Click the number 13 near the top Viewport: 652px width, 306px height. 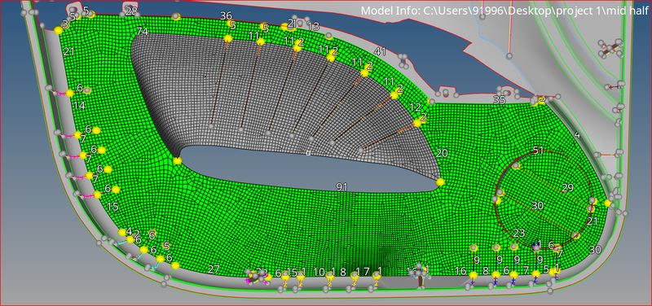[313, 27]
